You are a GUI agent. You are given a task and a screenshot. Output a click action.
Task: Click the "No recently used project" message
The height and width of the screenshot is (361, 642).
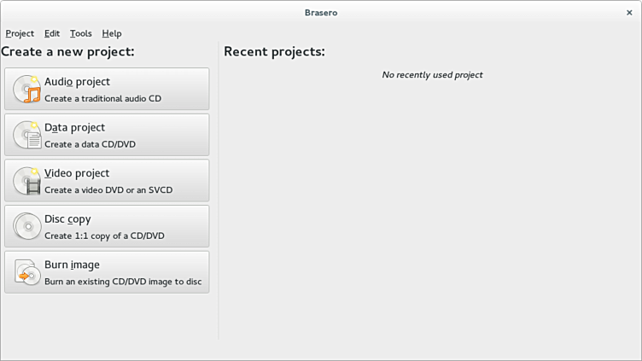(432, 75)
